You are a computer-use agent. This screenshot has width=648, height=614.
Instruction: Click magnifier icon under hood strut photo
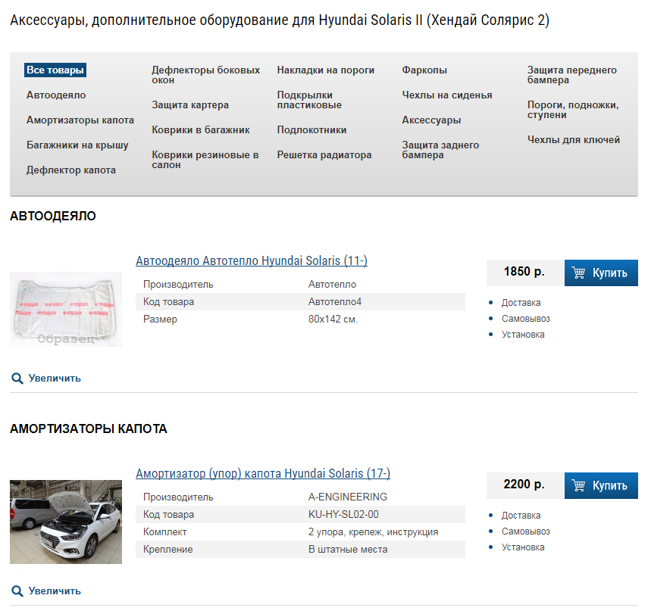click(17, 591)
